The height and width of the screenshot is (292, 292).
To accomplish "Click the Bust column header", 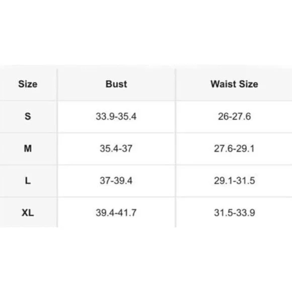I will pyautogui.click(x=116, y=84).
